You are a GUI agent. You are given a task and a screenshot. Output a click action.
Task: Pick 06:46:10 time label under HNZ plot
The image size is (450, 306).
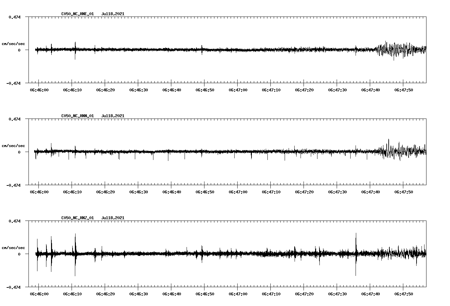tap(72, 294)
